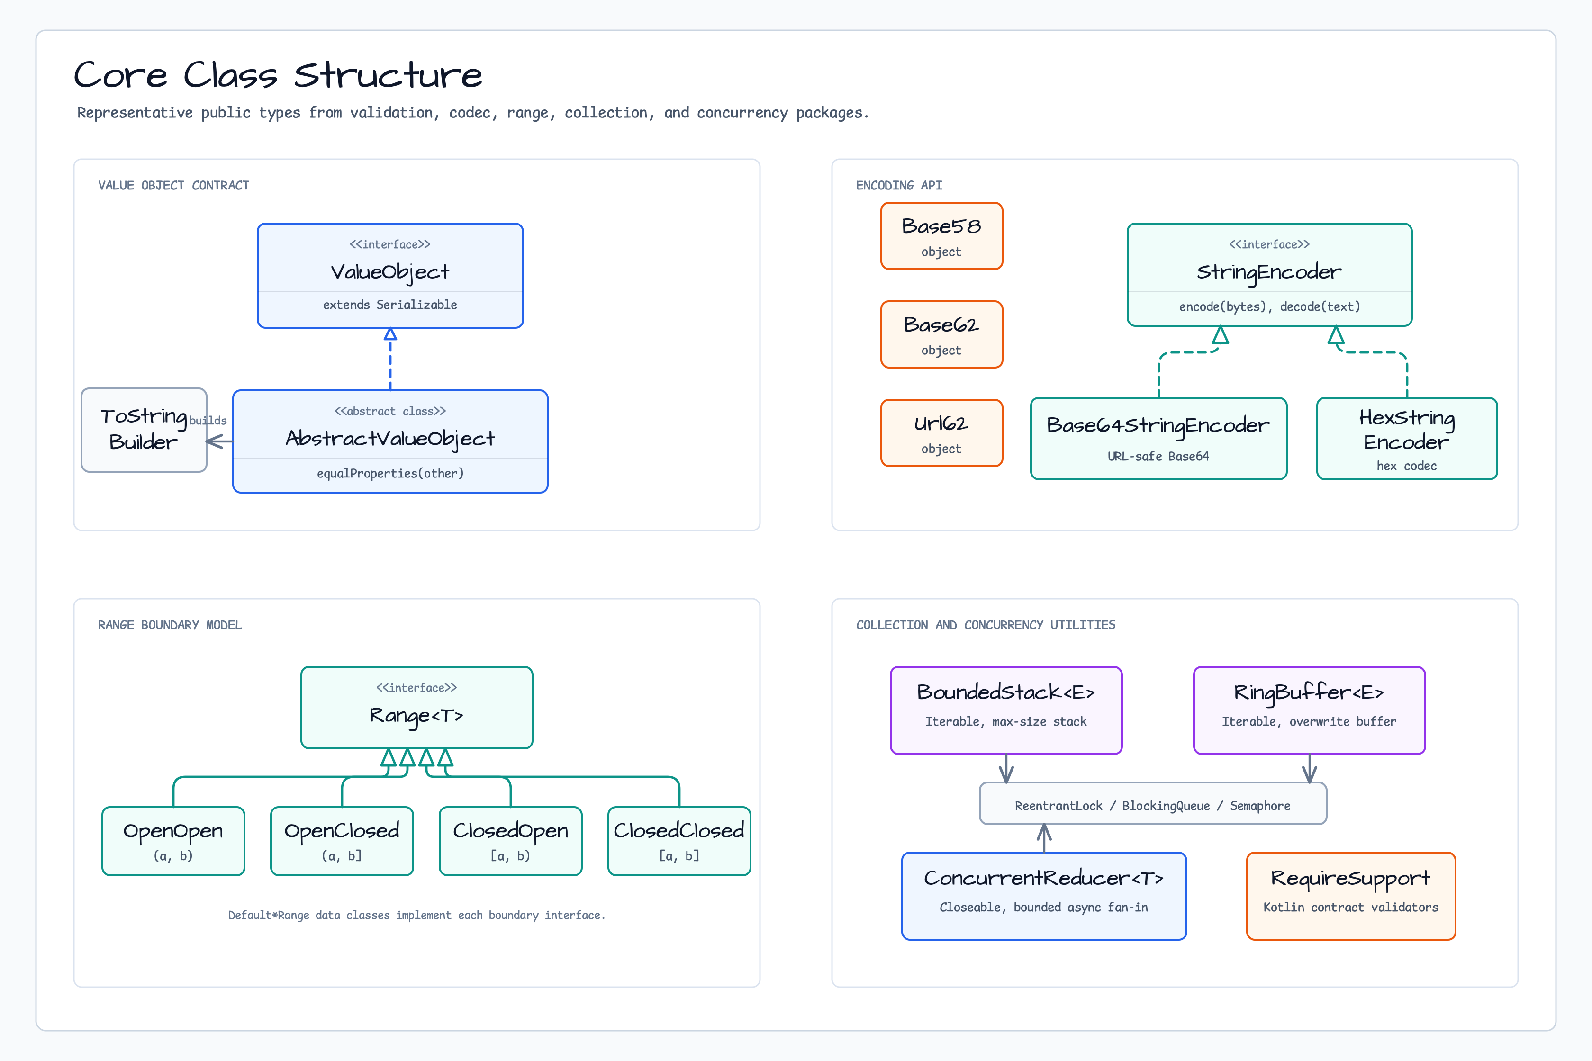The height and width of the screenshot is (1061, 1592).
Task: Click the 'extends Serializable' text
Action: 390,305
